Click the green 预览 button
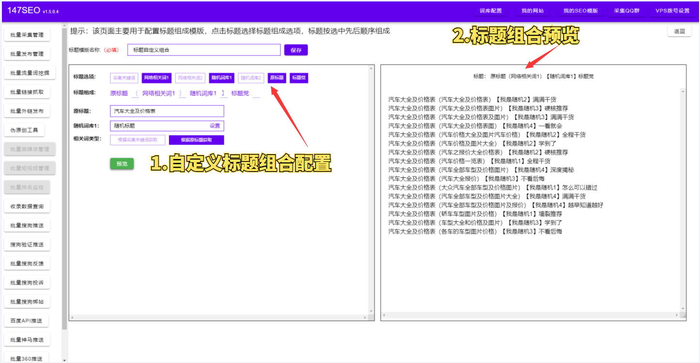 coord(122,164)
